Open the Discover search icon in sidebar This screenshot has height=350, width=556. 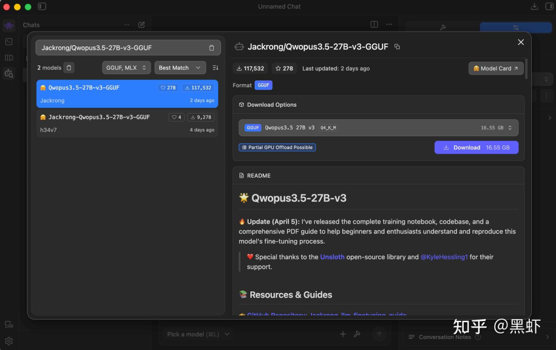(9, 74)
